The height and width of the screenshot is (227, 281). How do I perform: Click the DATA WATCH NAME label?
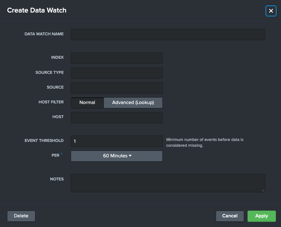tap(44, 34)
